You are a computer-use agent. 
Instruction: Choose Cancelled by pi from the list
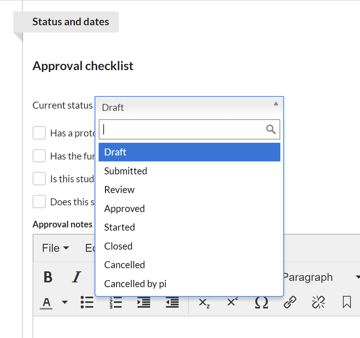135,284
